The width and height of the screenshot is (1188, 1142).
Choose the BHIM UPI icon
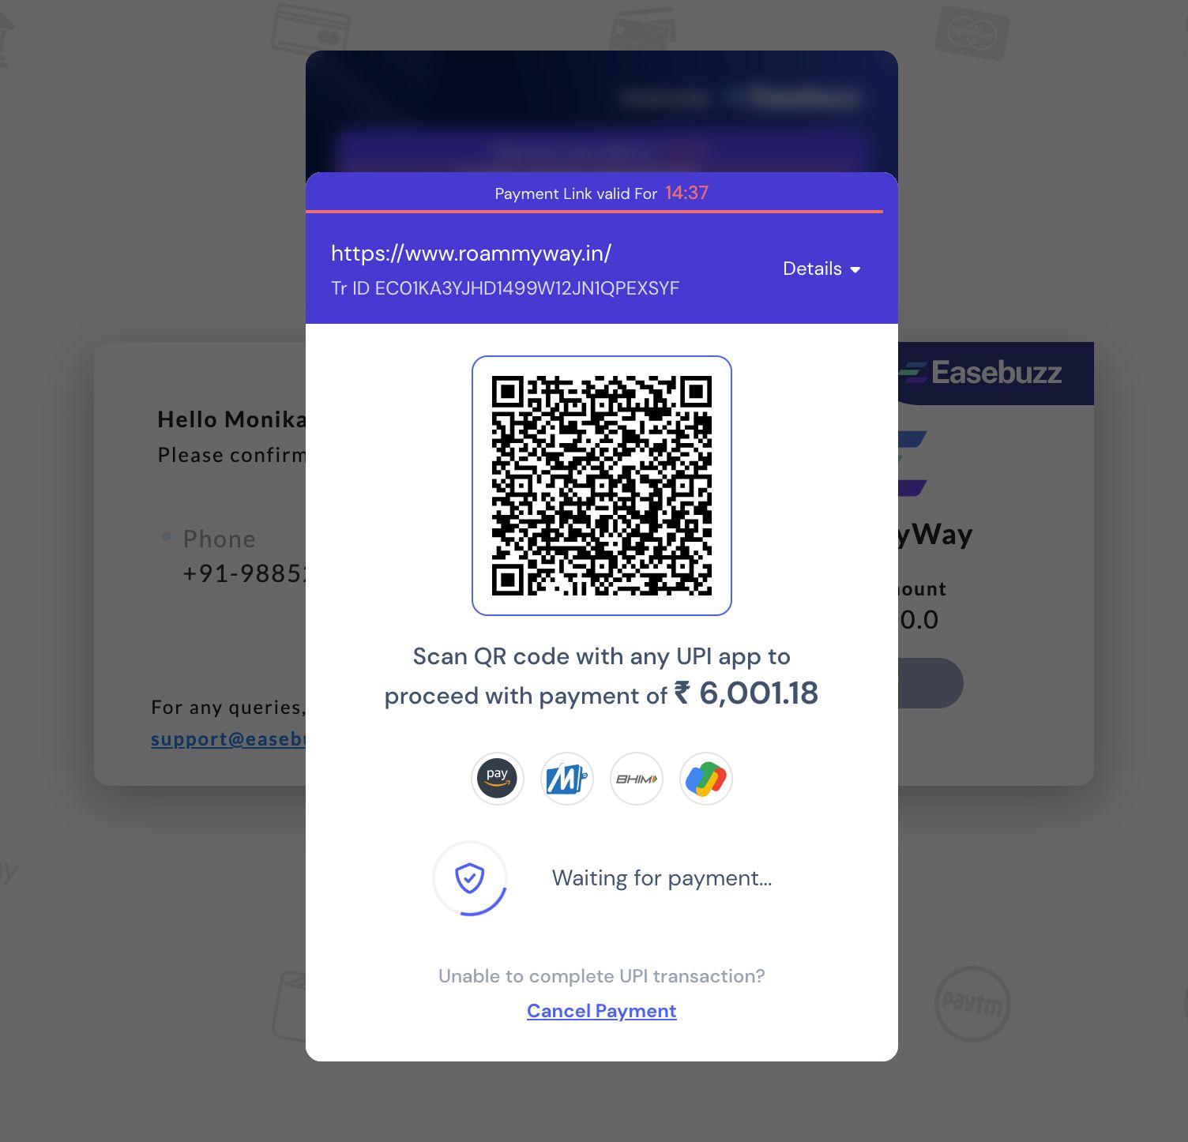tap(637, 779)
